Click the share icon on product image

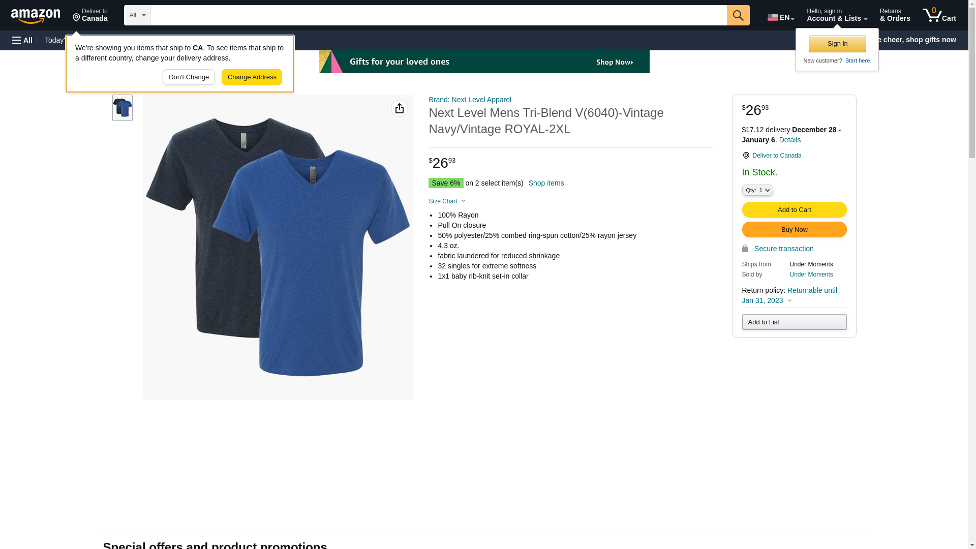399,108
